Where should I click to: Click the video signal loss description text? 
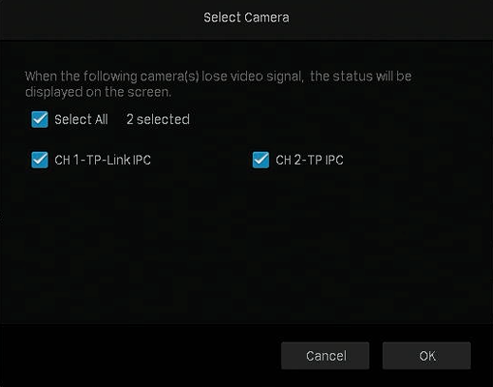[218, 84]
